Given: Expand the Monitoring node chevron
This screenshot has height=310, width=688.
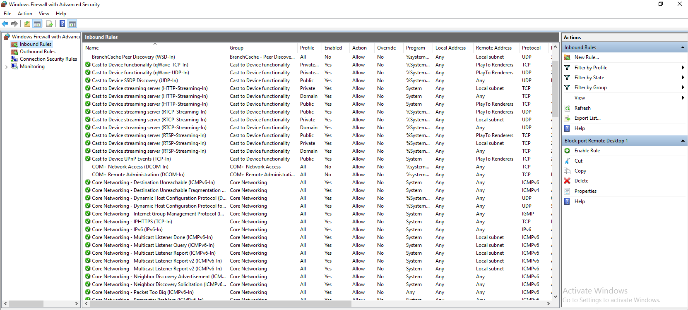Looking at the screenshot, I should 7,66.
